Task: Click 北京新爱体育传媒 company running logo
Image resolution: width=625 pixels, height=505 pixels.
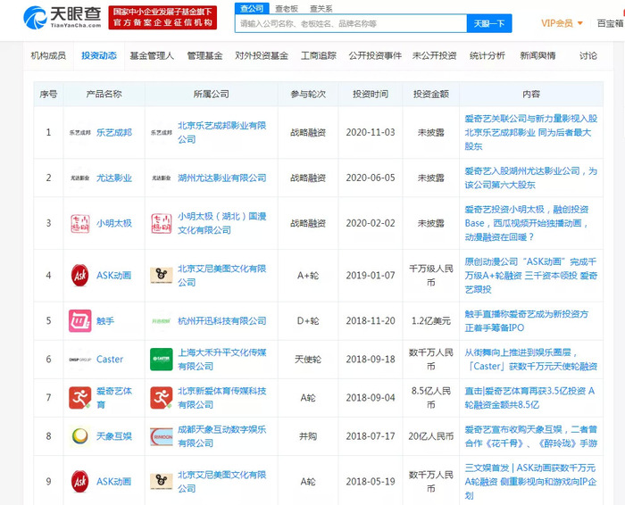Action: click(162, 398)
